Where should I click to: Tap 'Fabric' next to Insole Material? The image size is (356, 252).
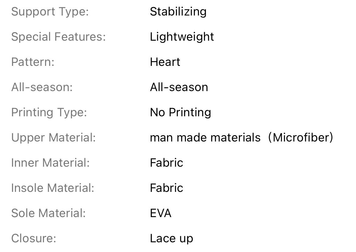click(166, 188)
